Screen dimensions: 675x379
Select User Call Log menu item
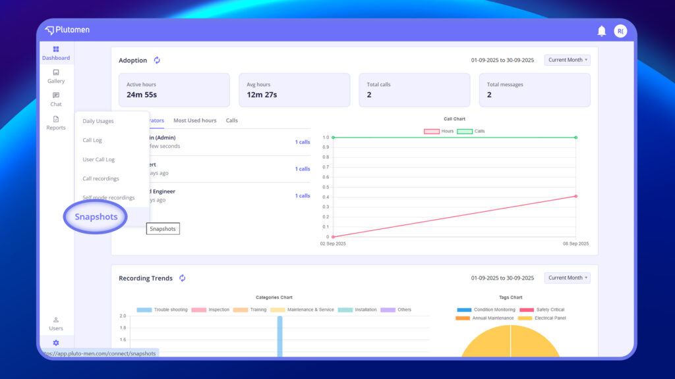(x=99, y=159)
